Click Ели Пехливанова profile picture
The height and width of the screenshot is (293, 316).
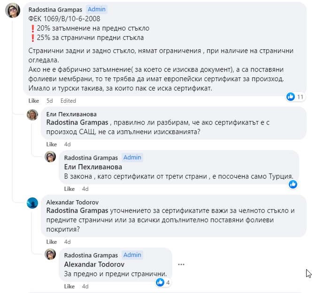(32, 114)
